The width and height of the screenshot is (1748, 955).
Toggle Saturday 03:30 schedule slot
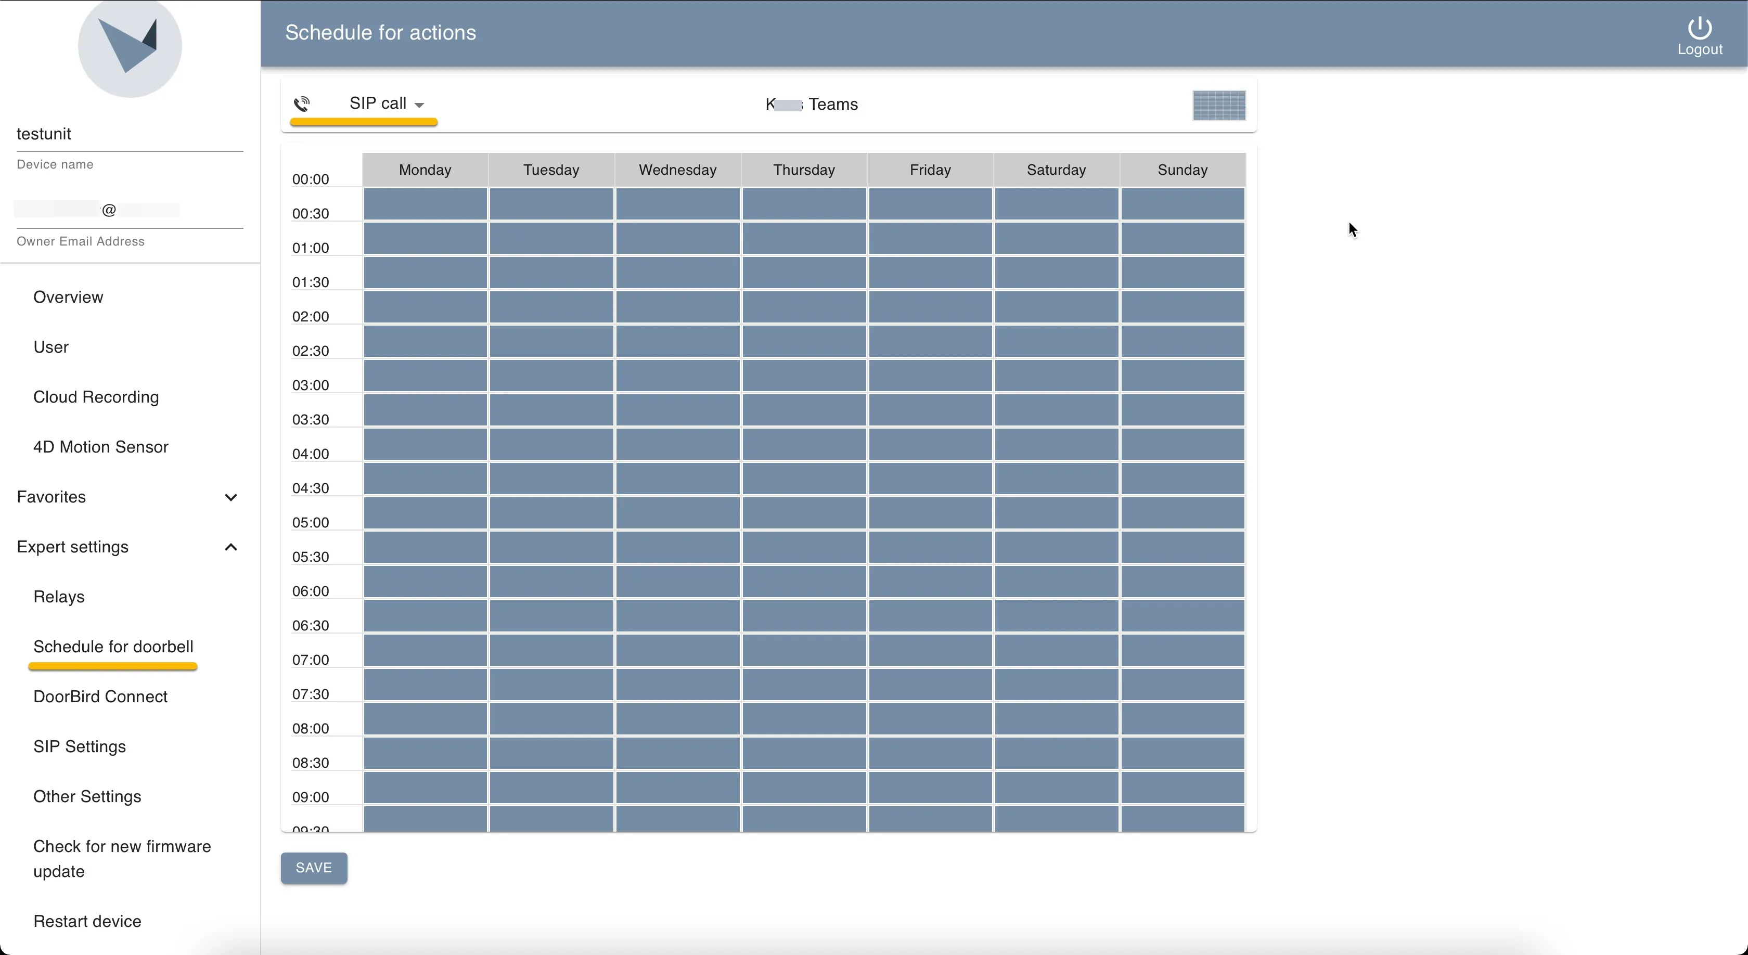click(x=1056, y=444)
